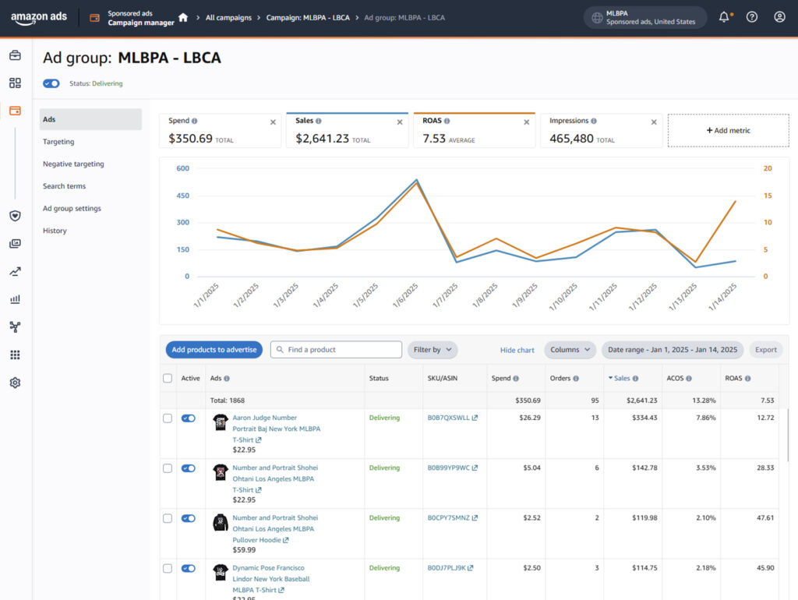
Task: Open notifications bell icon
Action: tap(725, 17)
